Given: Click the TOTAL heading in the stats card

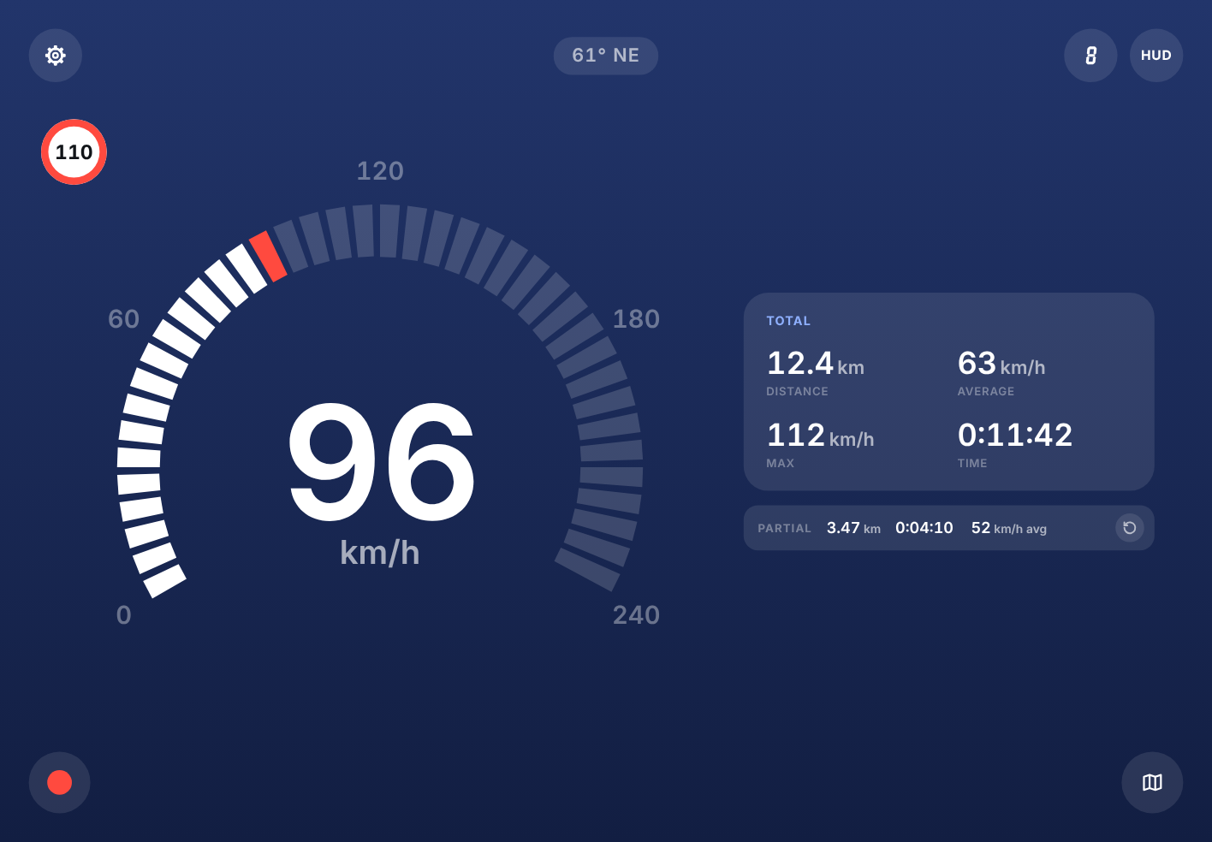Looking at the screenshot, I should click(x=788, y=321).
